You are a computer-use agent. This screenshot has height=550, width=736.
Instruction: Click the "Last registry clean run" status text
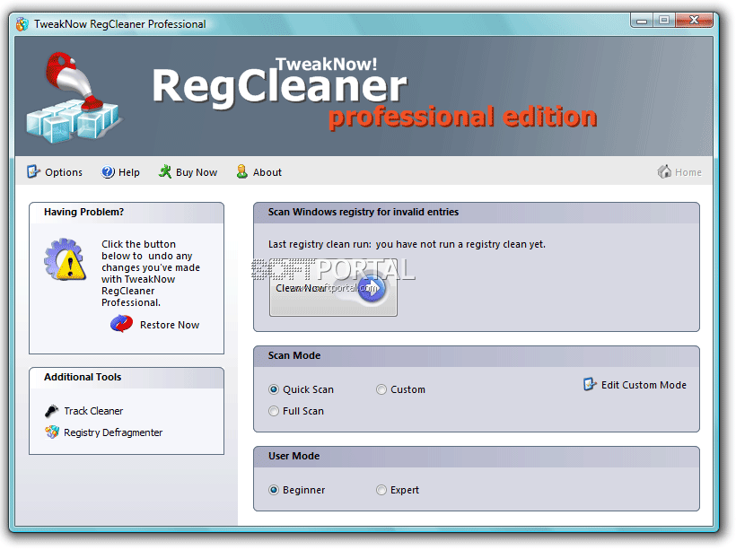[x=407, y=245]
